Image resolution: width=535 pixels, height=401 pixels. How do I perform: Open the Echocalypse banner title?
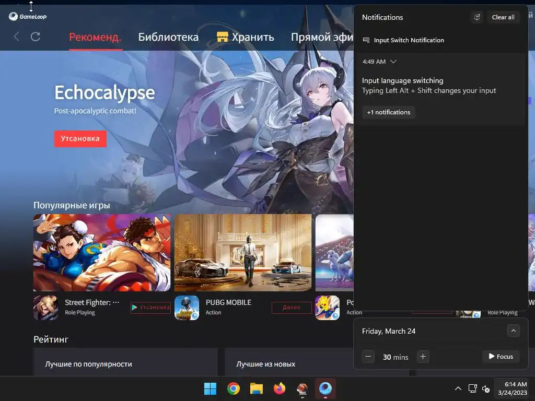coord(104,93)
